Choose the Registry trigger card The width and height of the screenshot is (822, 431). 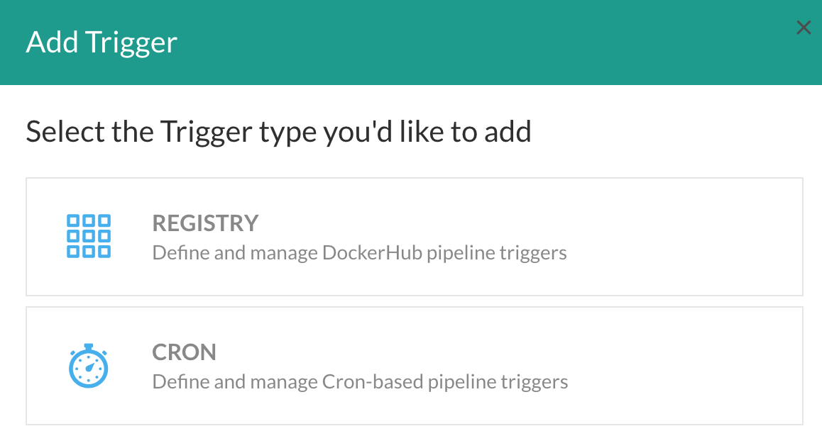pos(414,237)
